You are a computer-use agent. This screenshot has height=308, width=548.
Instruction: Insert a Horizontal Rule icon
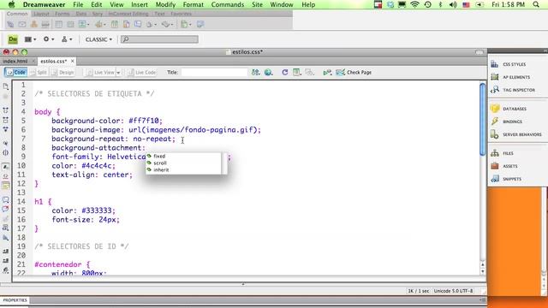pos(45,25)
